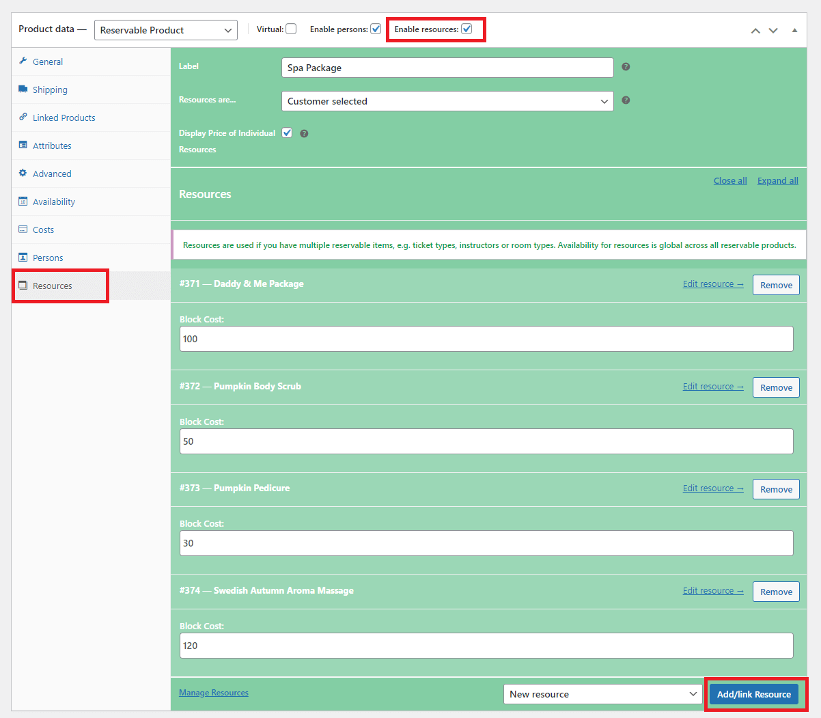Select the General wrench icon

[x=23, y=61]
